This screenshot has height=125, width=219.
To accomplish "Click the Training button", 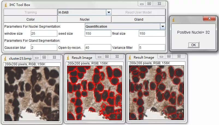I will tap(31, 12).
